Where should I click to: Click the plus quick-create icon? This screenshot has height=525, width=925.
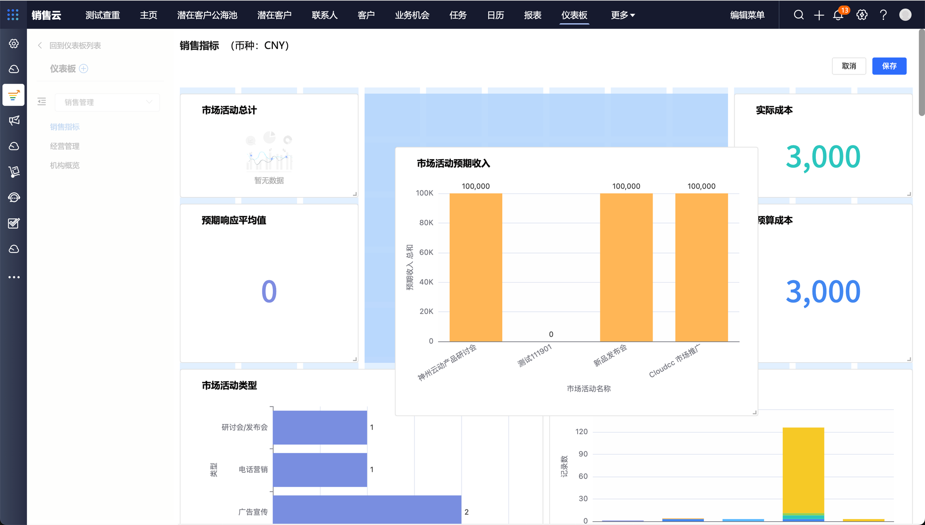[x=819, y=15]
